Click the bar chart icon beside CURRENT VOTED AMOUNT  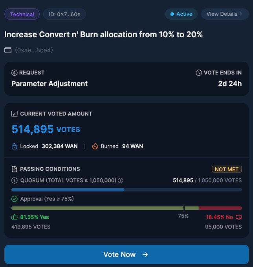[x=15, y=114]
